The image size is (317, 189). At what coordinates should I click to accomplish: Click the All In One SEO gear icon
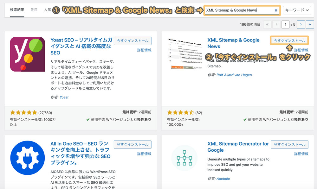tap(27, 158)
